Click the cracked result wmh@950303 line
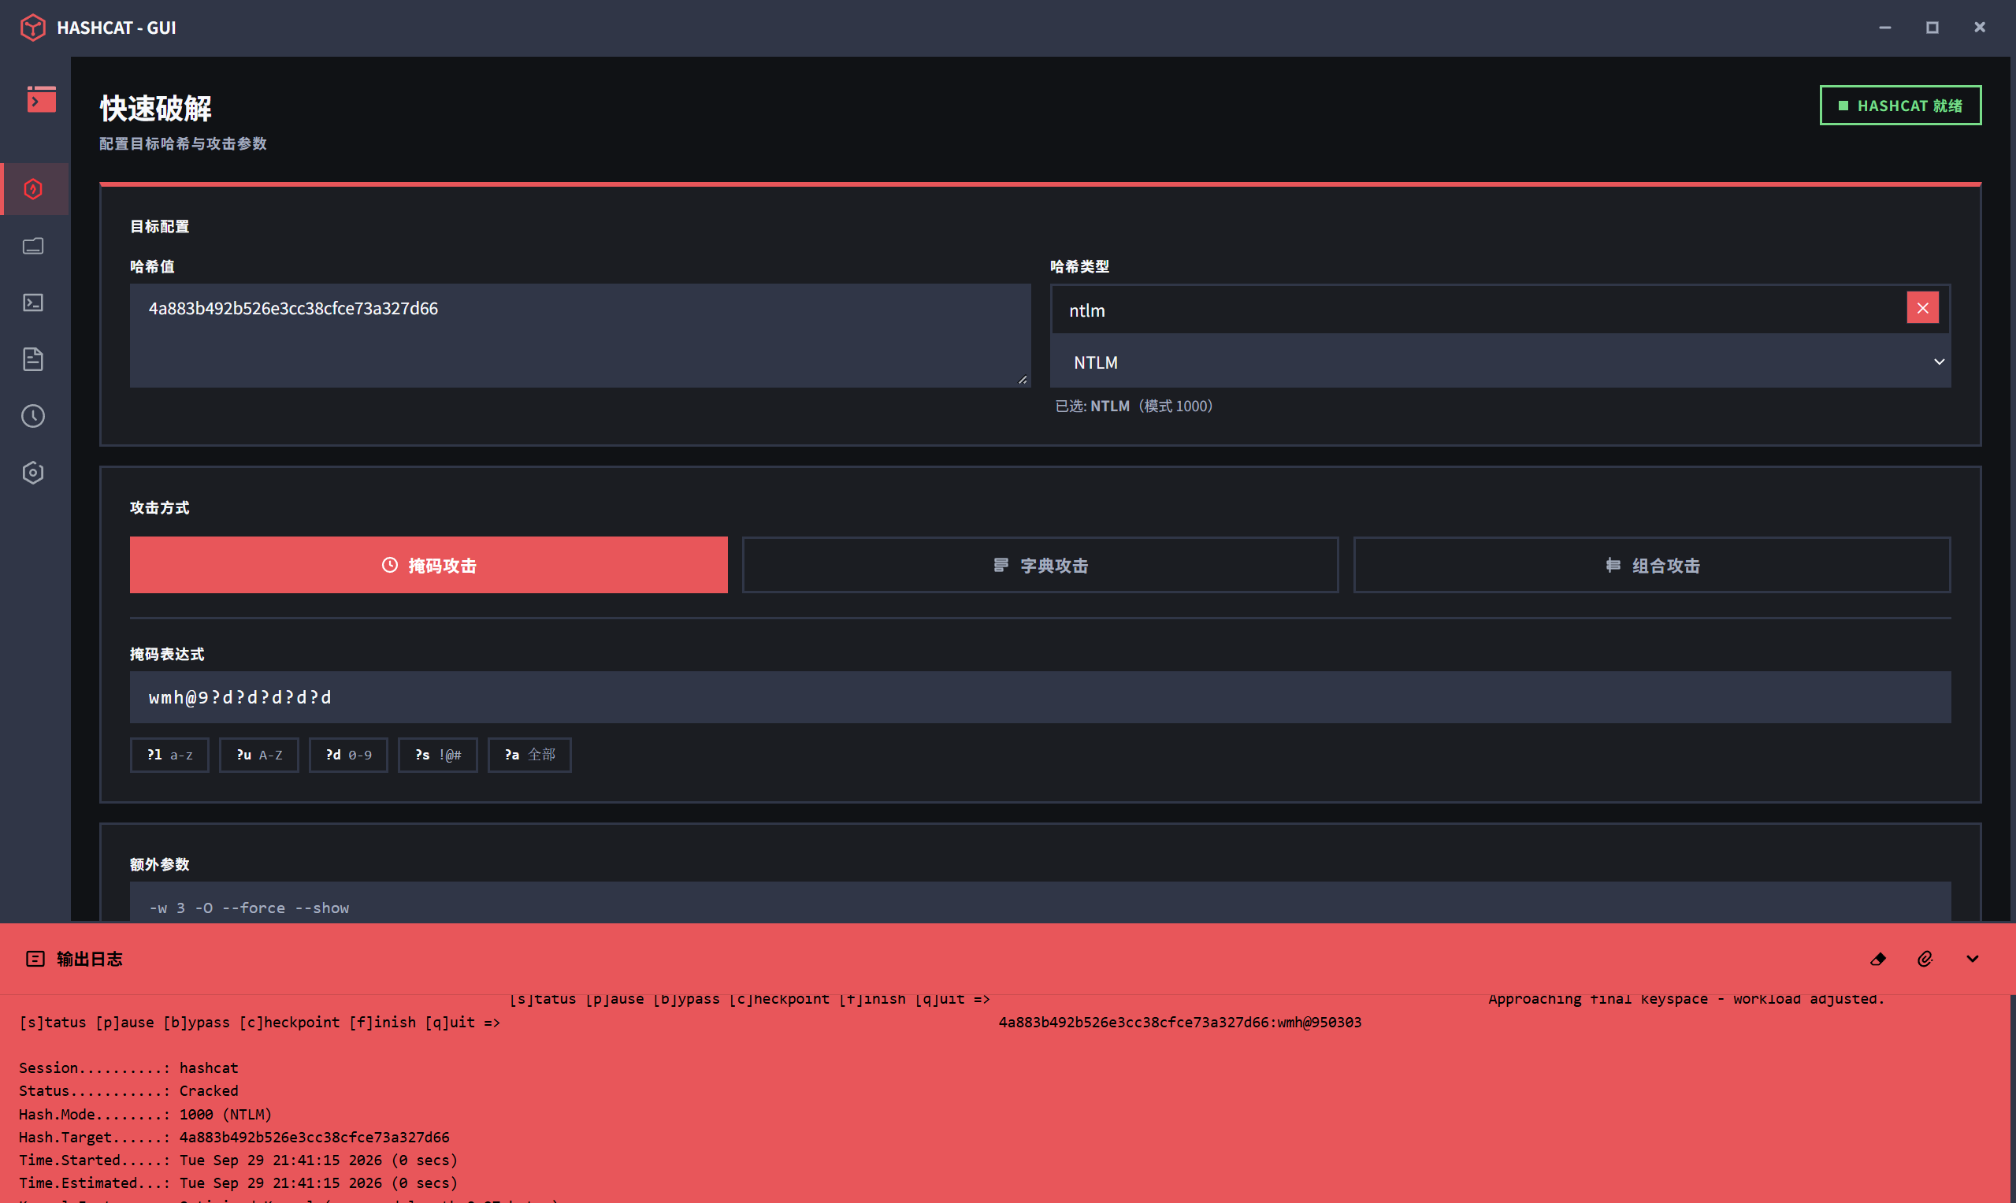 1179,1023
